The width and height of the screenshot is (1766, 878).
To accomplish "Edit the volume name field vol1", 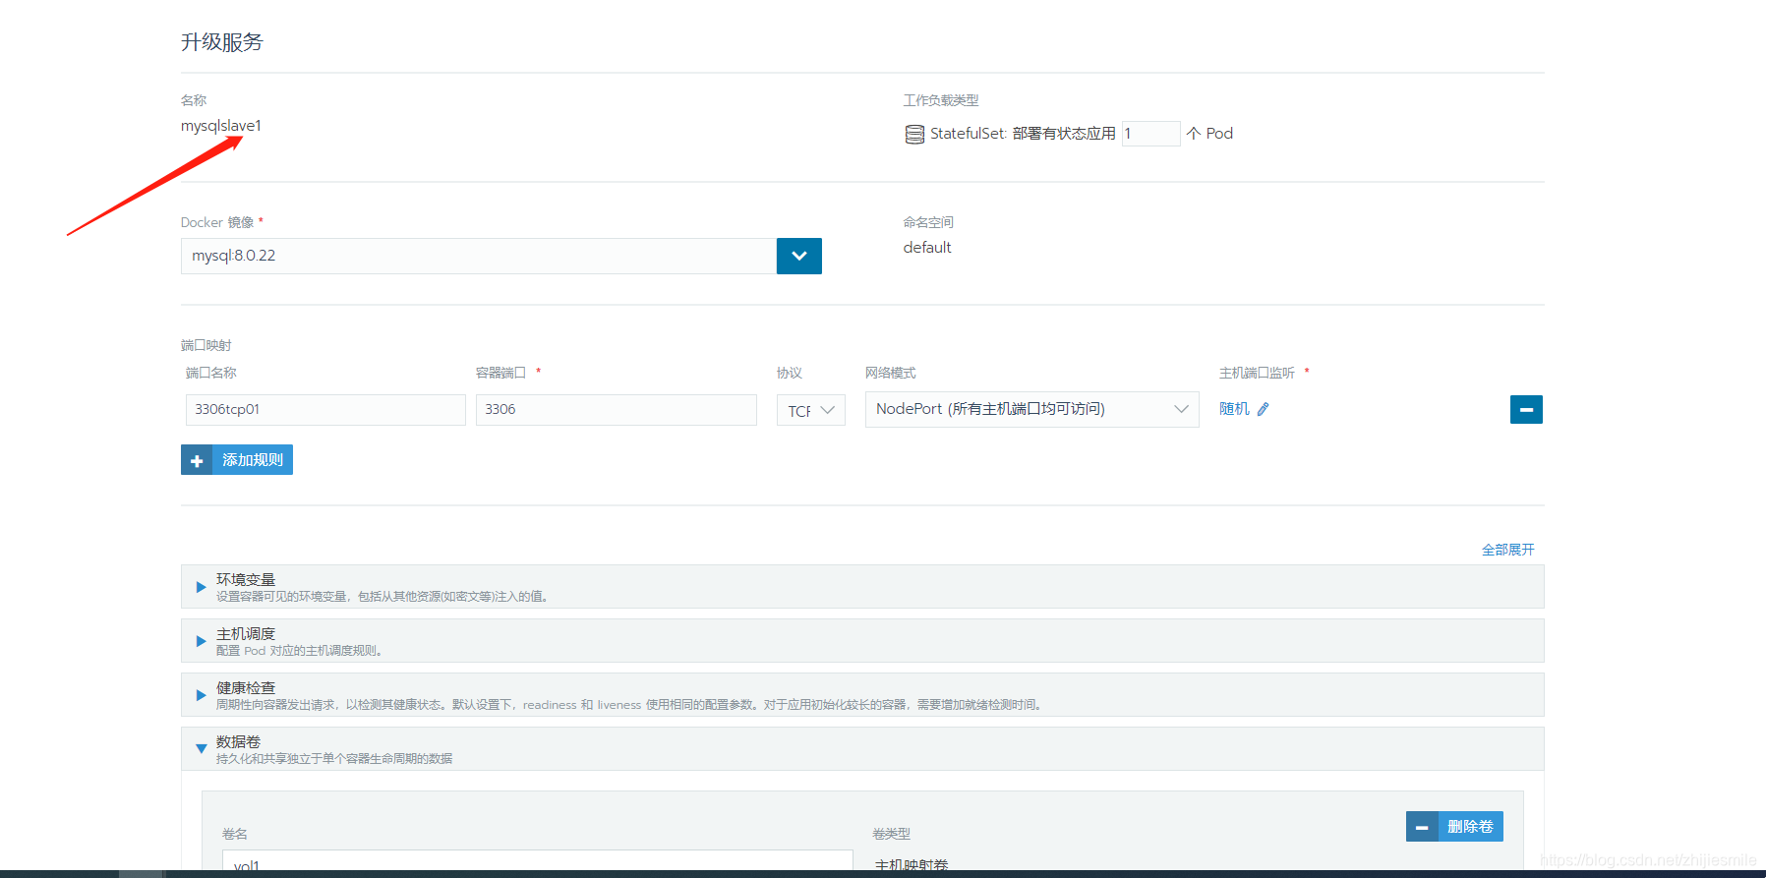I will [x=538, y=862].
